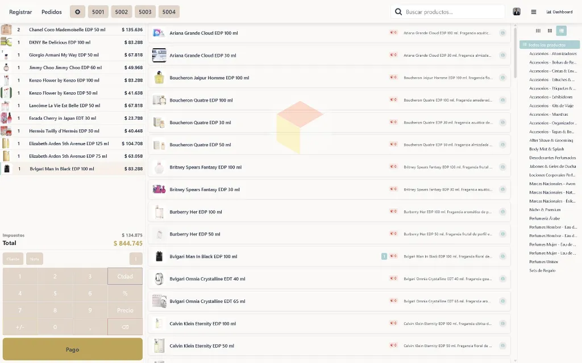Switch to order 5002
582x363 pixels.
(x=122, y=12)
